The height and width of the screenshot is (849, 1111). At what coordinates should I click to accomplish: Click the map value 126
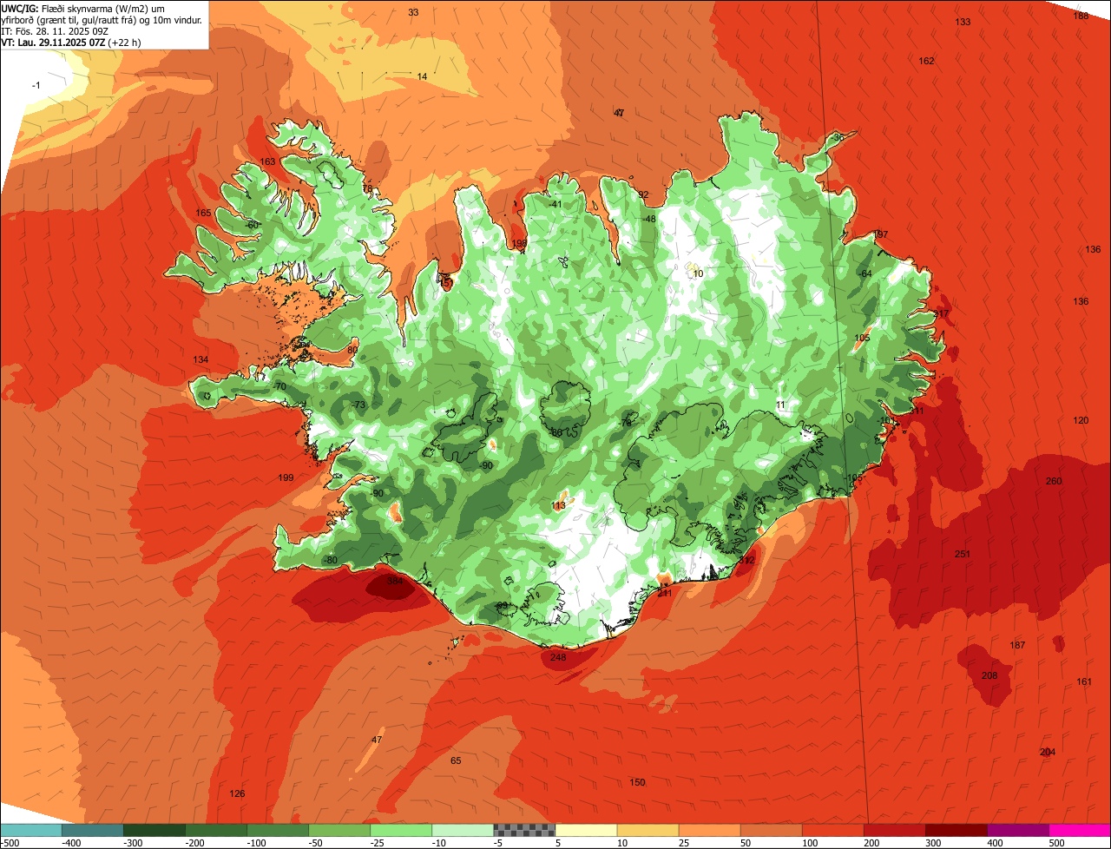click(237, 793)
